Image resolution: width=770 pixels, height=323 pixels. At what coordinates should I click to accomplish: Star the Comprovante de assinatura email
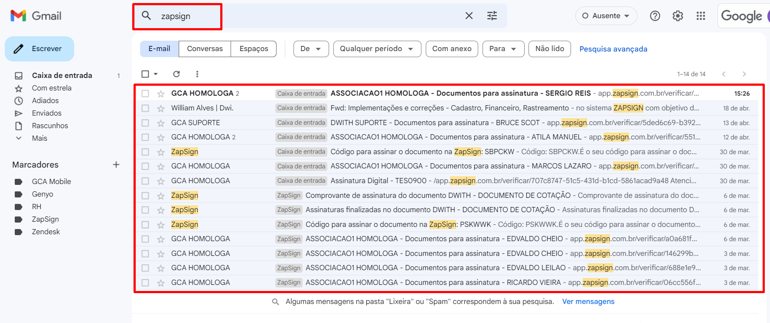[x=161, y=196]
